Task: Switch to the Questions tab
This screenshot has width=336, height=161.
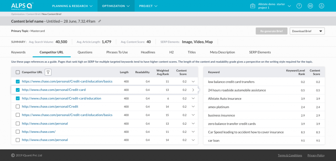Action: tap(85, 52)
